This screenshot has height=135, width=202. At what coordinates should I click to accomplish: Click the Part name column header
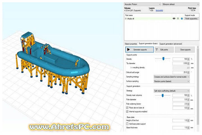tap(129, 15)
